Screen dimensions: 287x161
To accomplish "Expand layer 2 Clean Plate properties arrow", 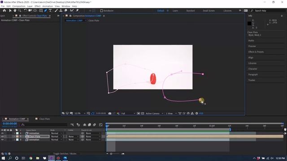I will [x=14, y=136].
